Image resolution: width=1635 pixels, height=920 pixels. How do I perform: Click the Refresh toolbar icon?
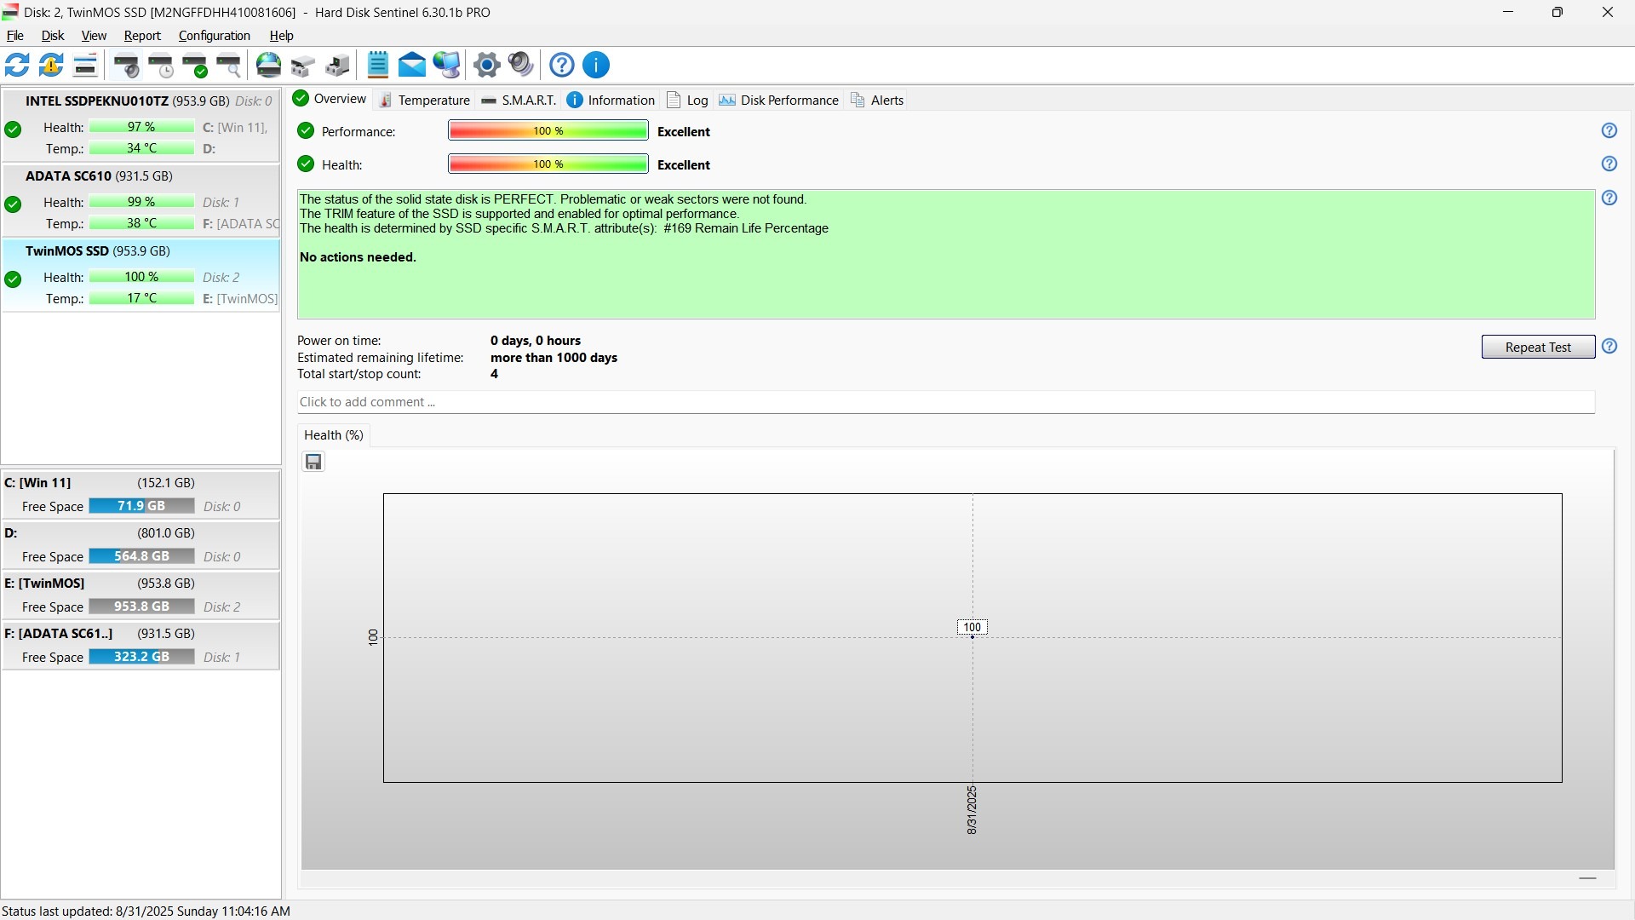(17, 65)
